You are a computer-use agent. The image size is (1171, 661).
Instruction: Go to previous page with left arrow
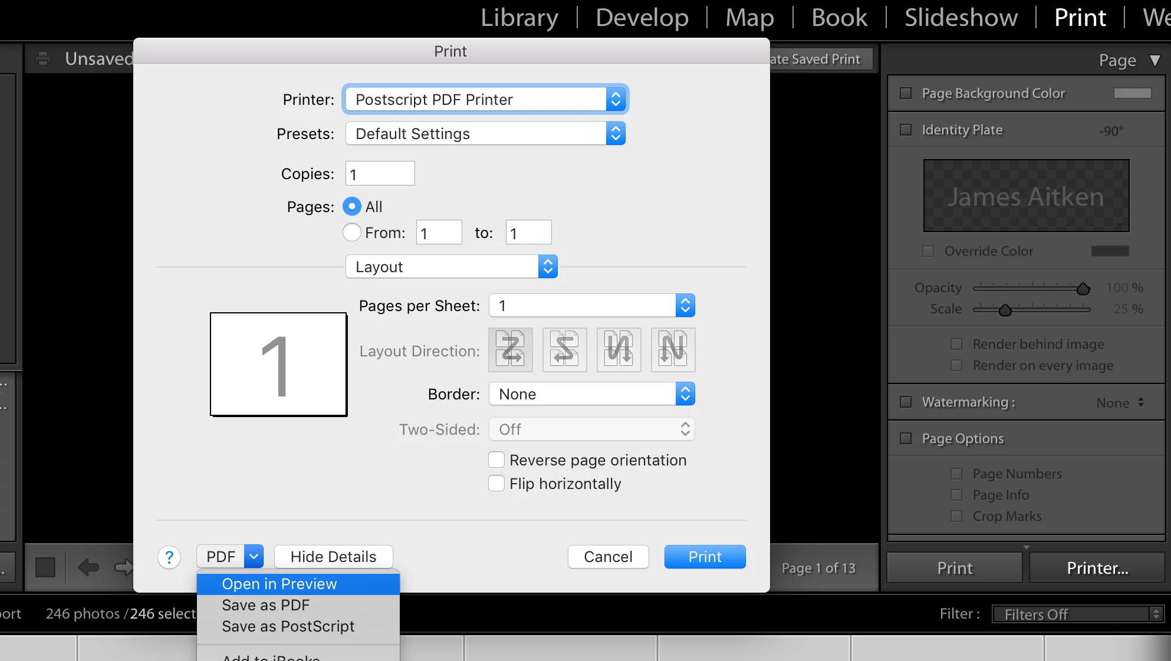(x=88, y=567)
